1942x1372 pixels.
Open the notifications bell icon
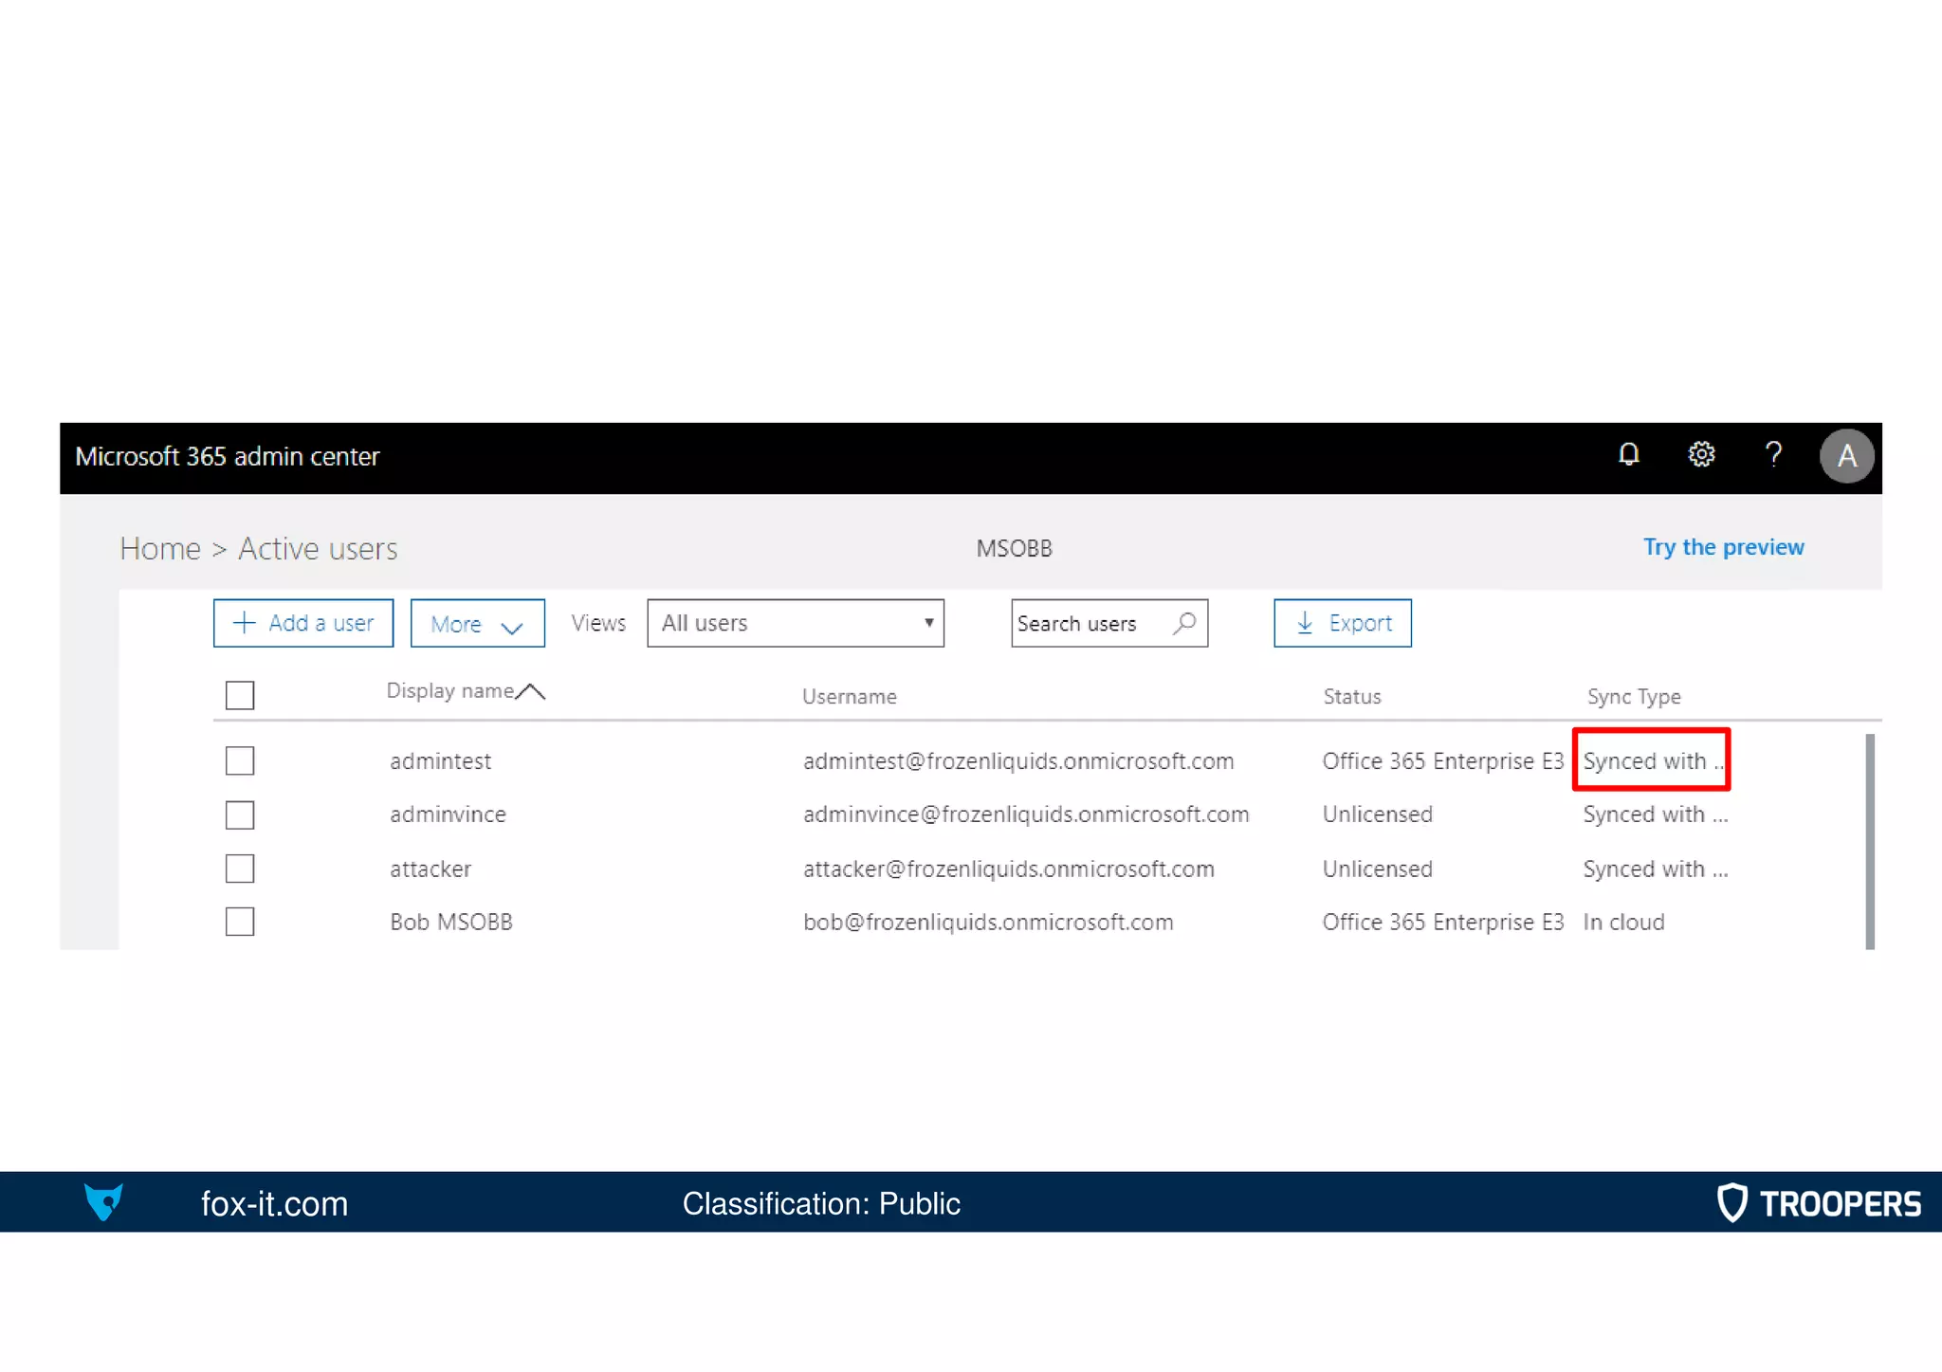(1628, 455)
